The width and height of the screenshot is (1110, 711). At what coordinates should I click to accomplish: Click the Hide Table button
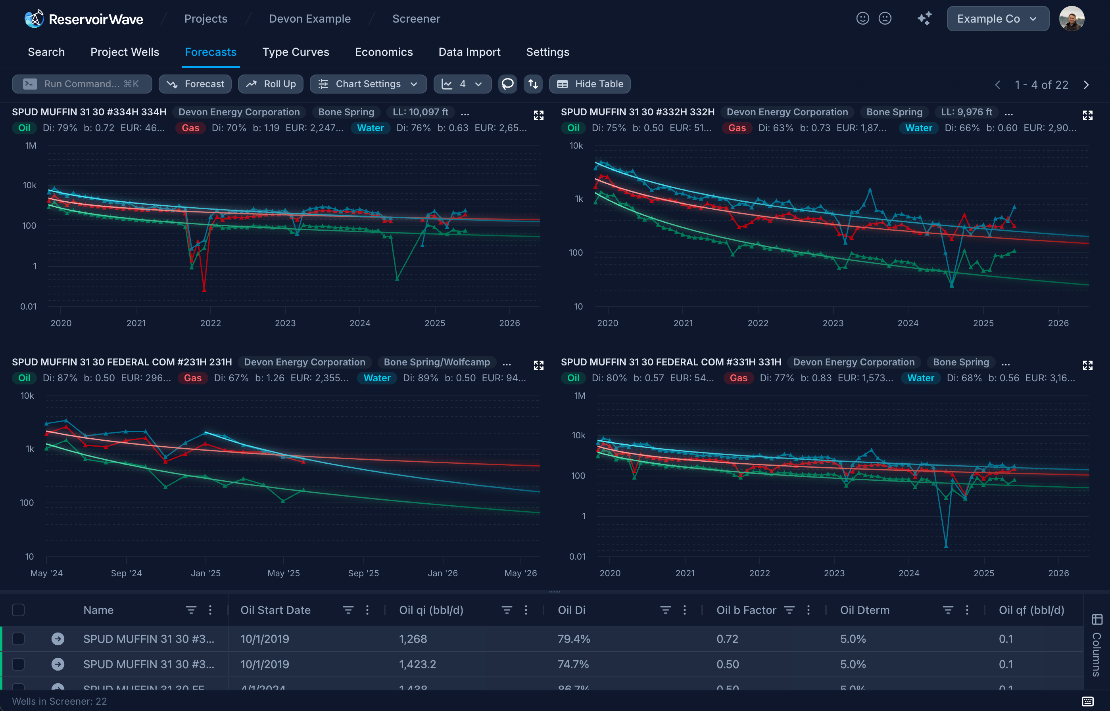click(x=590, y=84)
